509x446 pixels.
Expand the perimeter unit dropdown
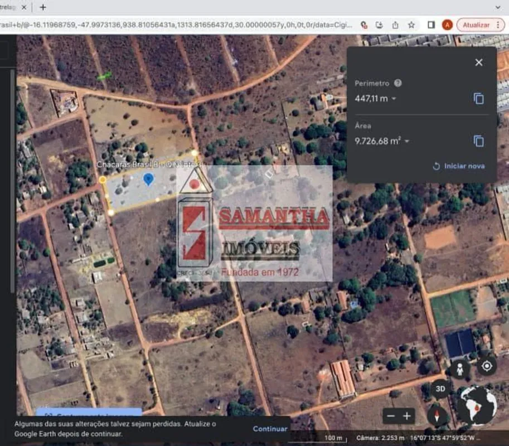tap(394, 99)
